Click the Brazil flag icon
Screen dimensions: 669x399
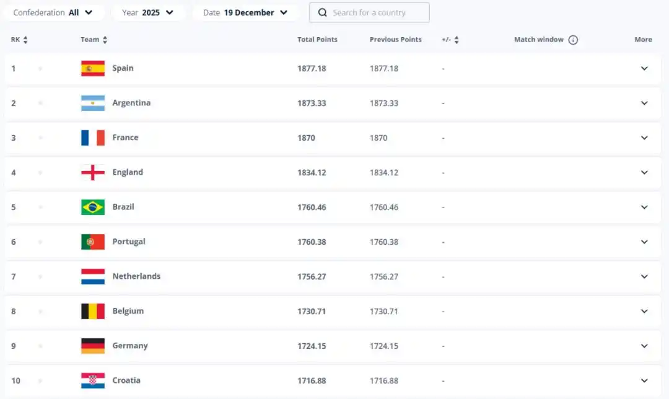[x=93, y=207]
